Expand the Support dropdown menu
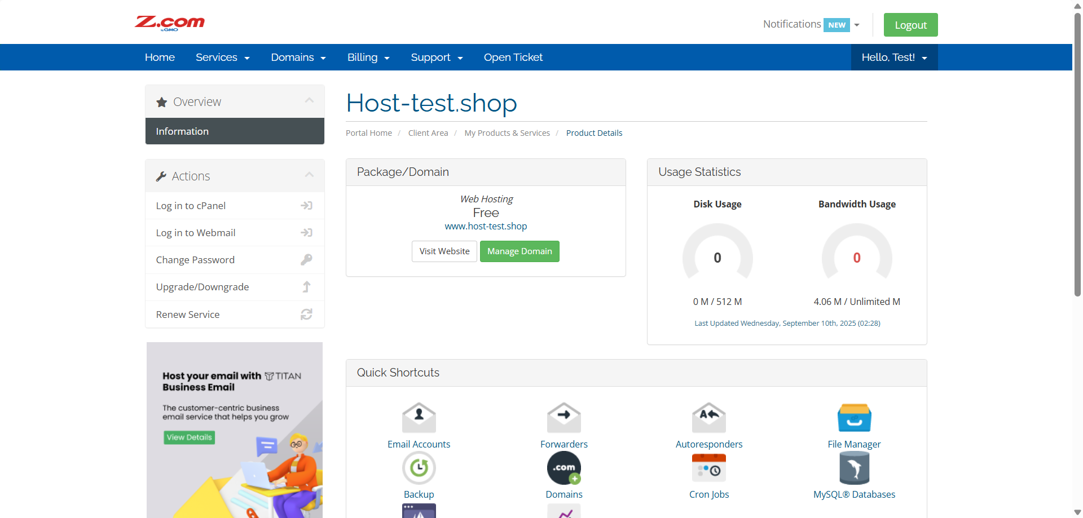Image resolution: width=1083 pixels, height=518 pixels. click(x=437, y=57)
